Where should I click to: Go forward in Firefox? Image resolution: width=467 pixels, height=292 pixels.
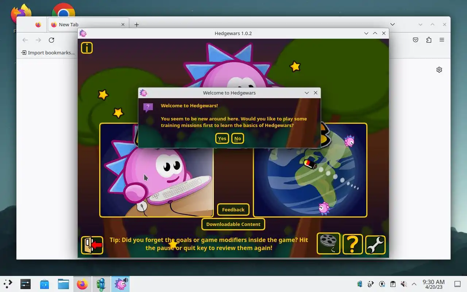(x=38, y=40)
